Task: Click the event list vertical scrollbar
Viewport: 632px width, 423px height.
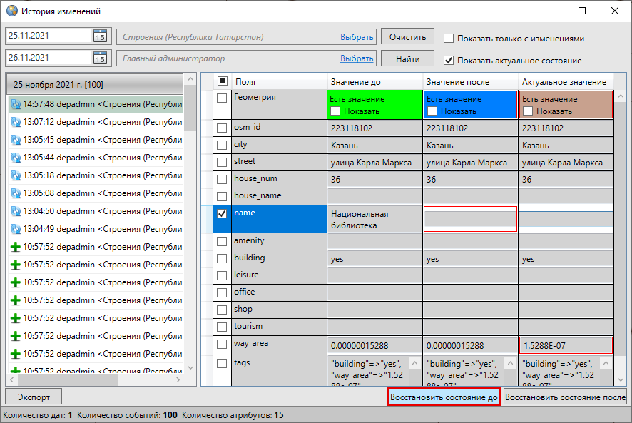Action: (190, 214)
